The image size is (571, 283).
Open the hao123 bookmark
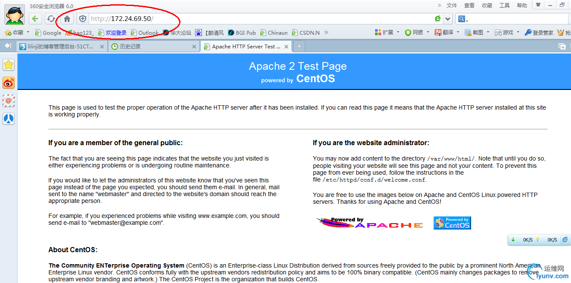[x=80, y=33]
